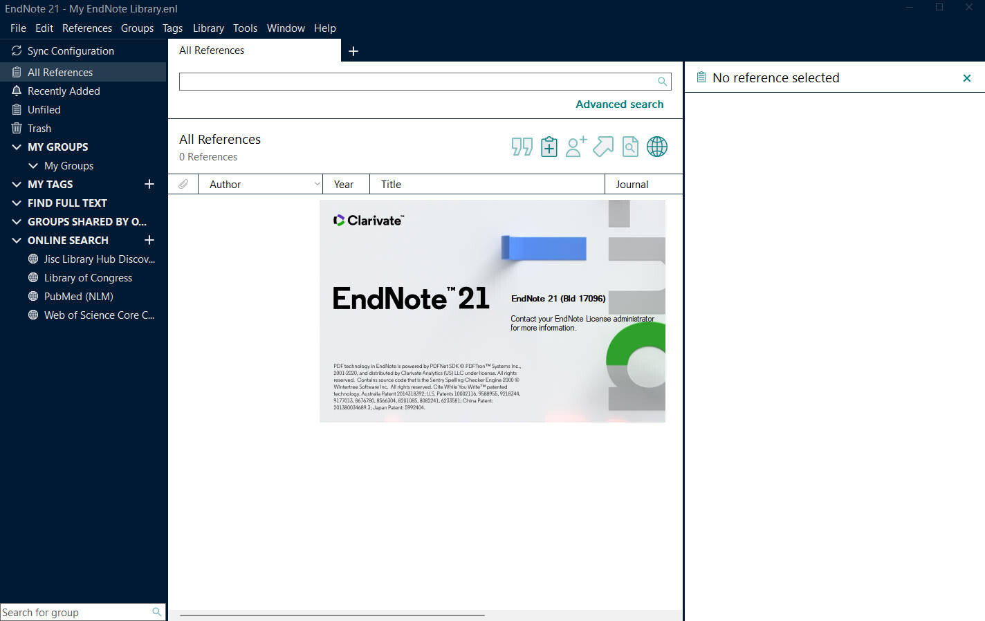Click the Add Author person icon
Viewport: 985px width, 621px height.
click(x=576, y=146)
